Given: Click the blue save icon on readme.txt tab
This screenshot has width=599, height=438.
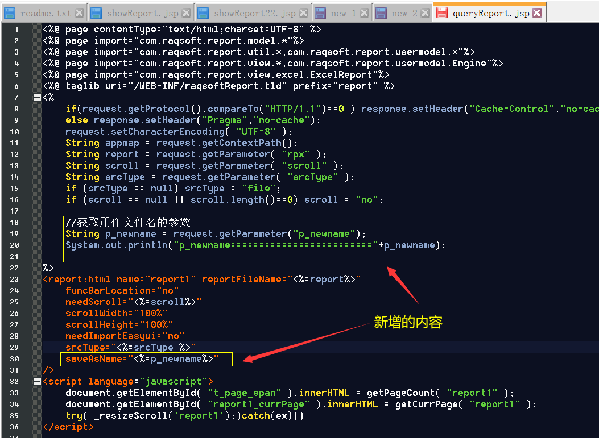Looking at the screenshot, I should 9,13.
